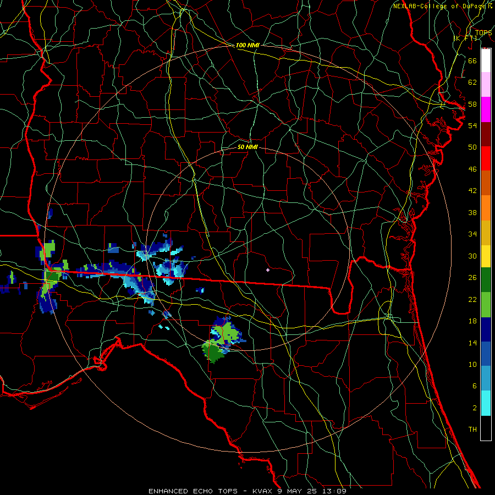Click the "50 NMI" range ring label
This screenshot has width=495, height=495.
click(248, 147)
